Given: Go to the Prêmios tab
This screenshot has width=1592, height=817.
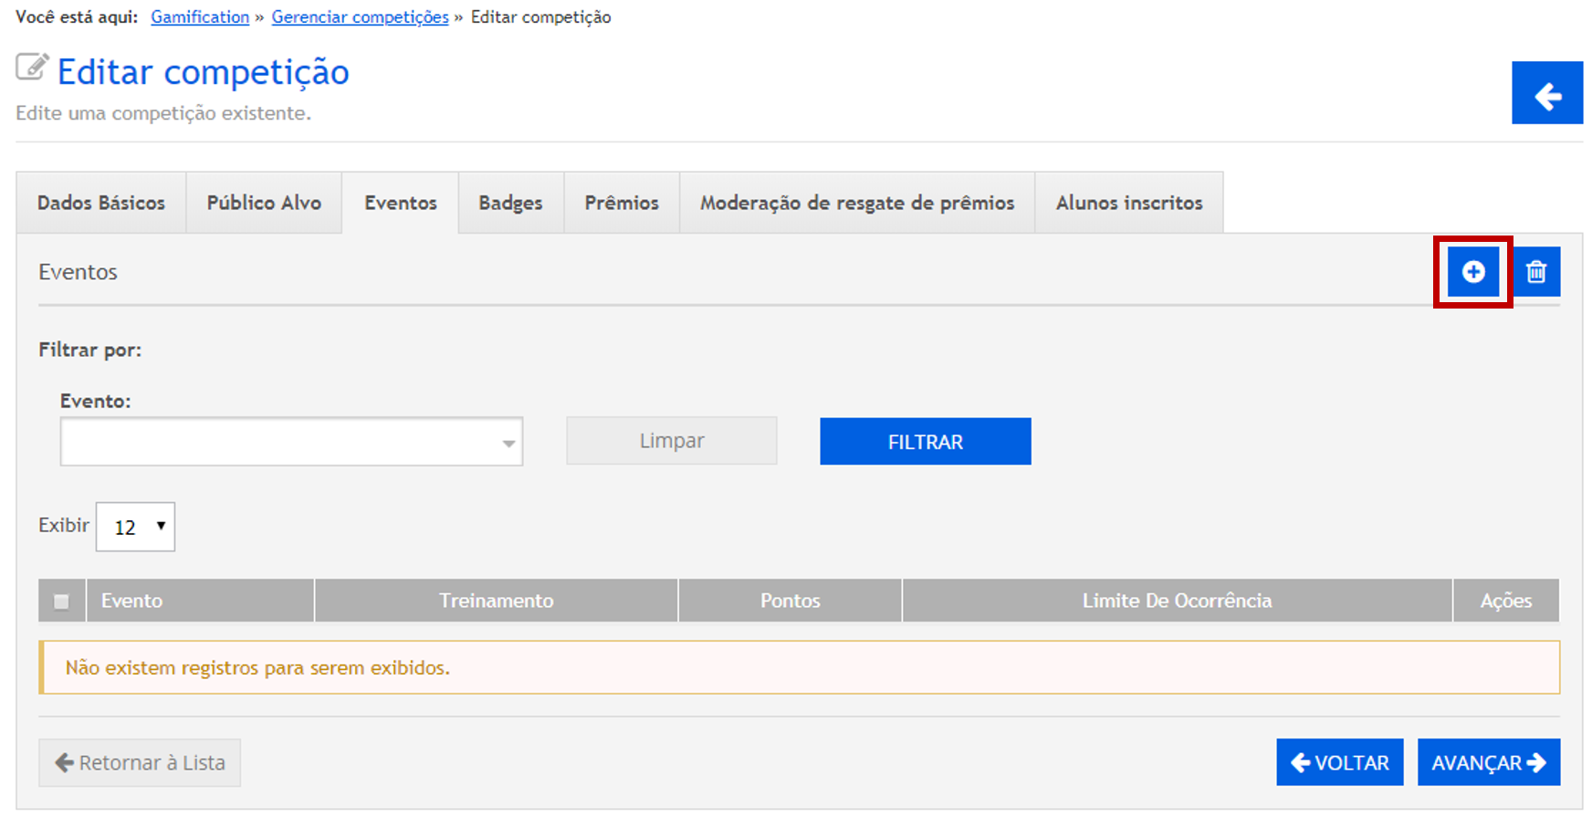Looking at the screenshot, I should click(x=622, y=203).
